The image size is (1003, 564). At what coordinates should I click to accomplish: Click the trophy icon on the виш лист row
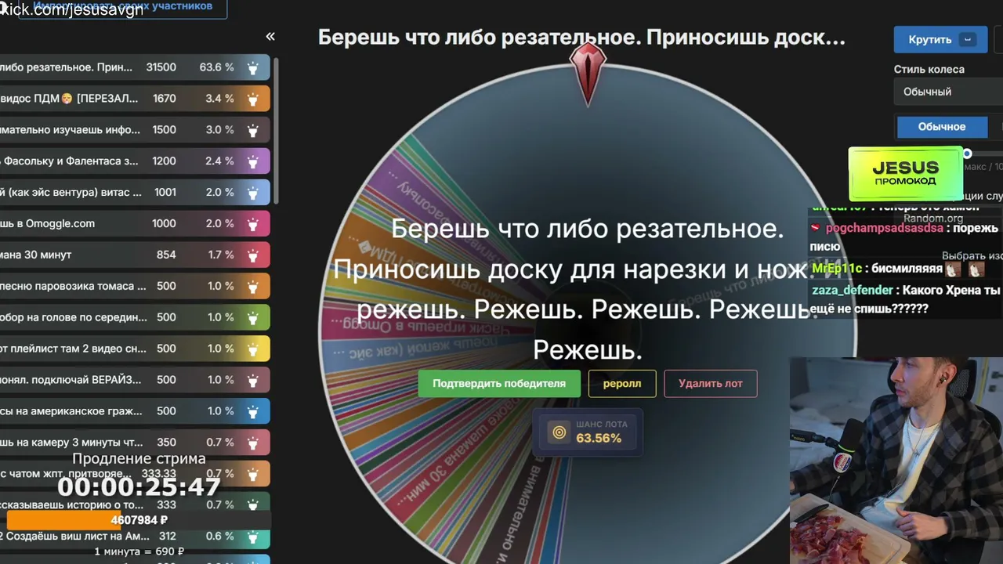pyautogui.click(x=253, y=537)
